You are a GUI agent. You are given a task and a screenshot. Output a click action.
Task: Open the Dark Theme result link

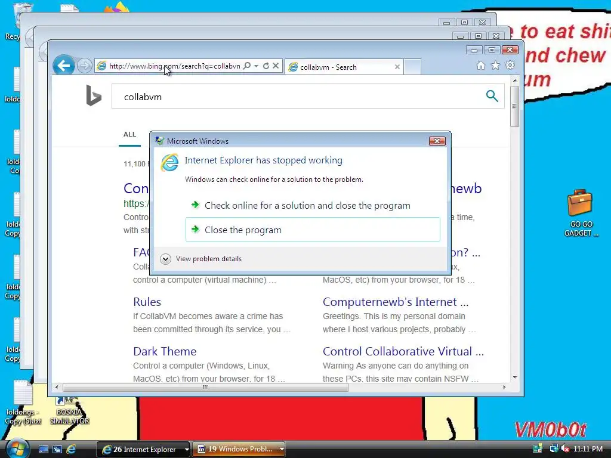(165, 351)
